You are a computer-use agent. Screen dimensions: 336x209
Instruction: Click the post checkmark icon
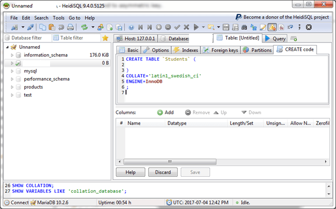(177, 27)
